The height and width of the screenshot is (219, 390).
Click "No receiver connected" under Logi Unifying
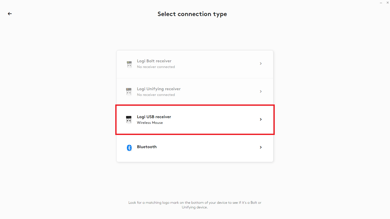coord(156,95)
